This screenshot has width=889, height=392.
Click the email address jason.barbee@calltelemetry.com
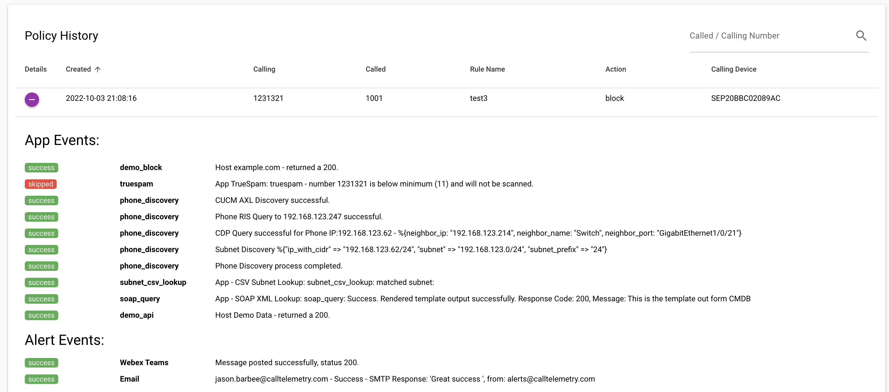pyautogui.click(x=271, y=379)
